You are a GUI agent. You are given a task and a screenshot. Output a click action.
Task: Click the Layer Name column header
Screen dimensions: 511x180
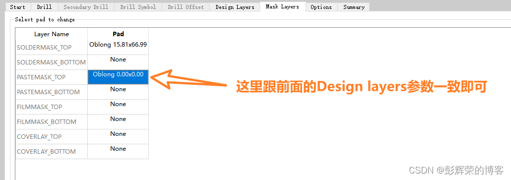click(x=52, y=34)
